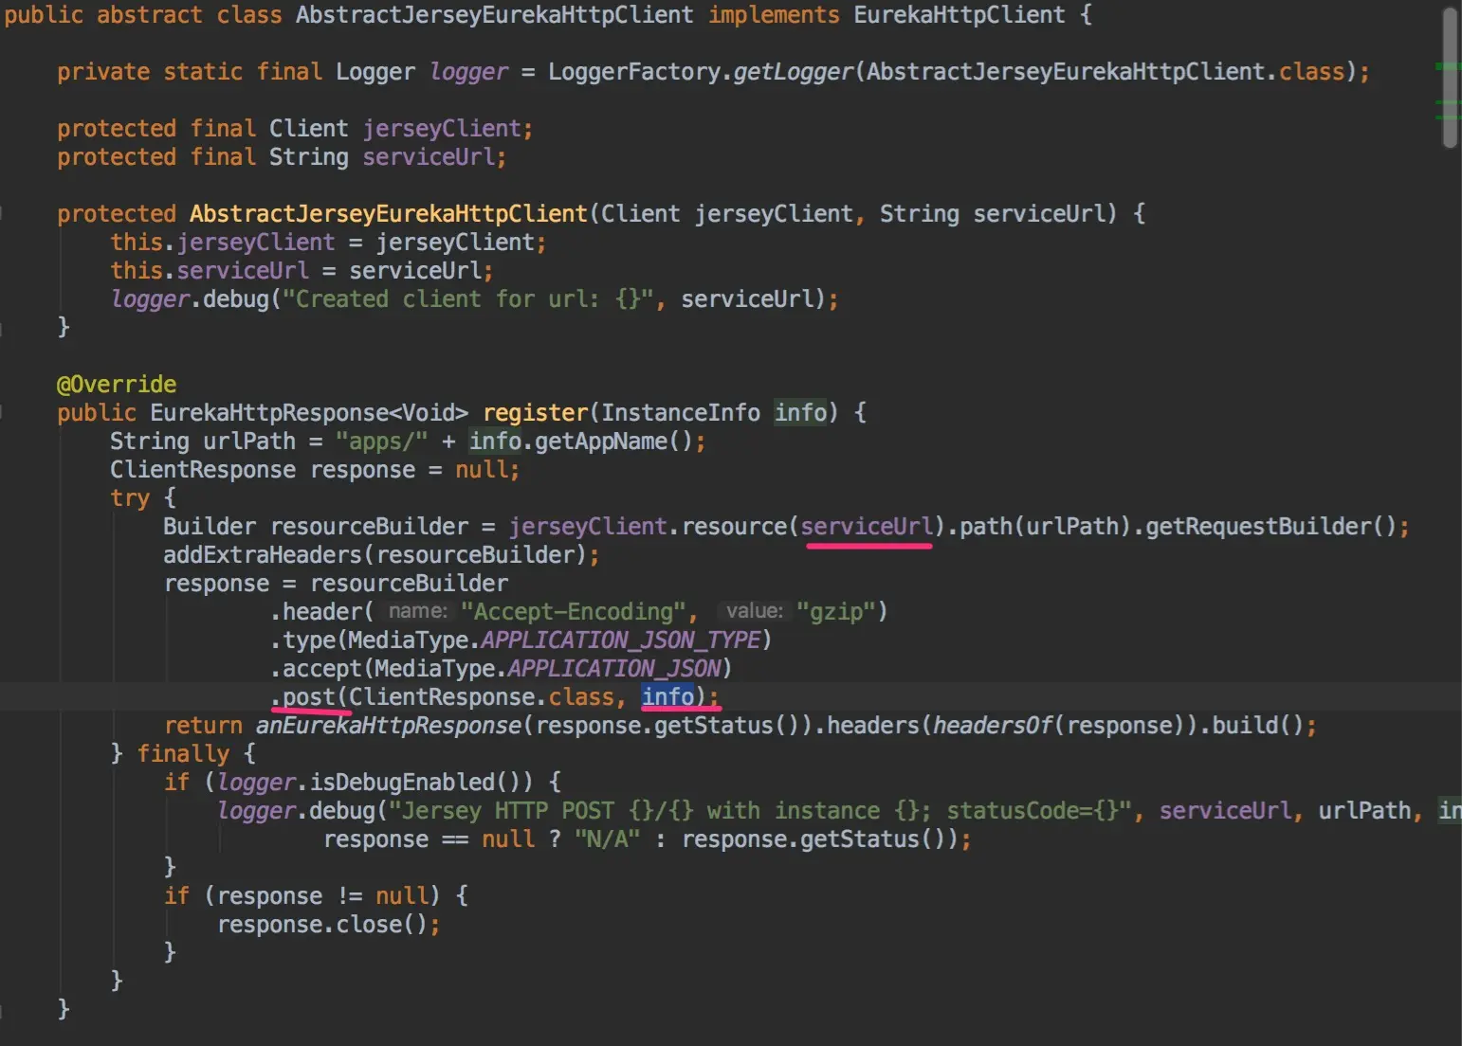Click the name: parameter hint
This screenshot has height=1046, width=1462.
click(x=417, y=612)
